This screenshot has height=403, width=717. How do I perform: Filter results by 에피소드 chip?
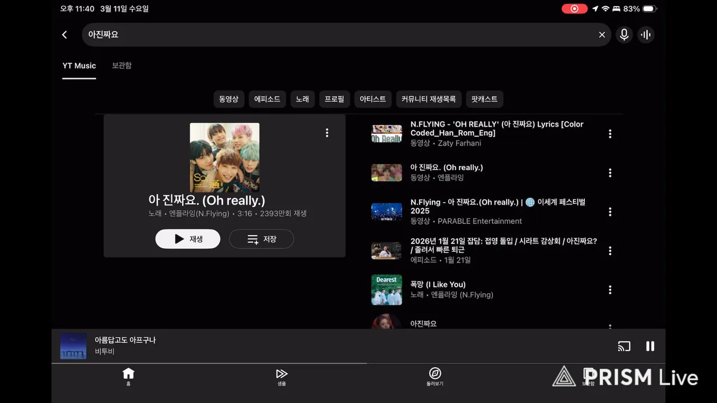(267, 99)
